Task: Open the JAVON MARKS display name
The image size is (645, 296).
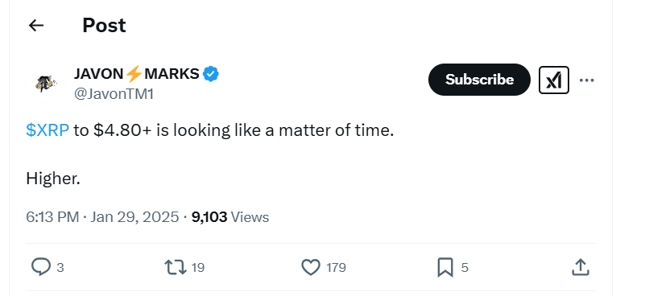Action: [x=137, y=74]
